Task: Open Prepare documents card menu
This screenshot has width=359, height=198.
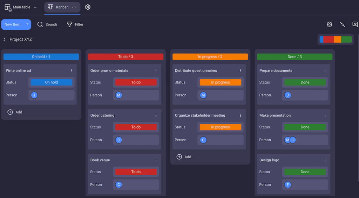Action: click(325, 71)
